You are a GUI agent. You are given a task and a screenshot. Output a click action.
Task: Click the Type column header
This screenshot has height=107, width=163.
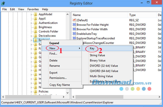coord(142,15)
